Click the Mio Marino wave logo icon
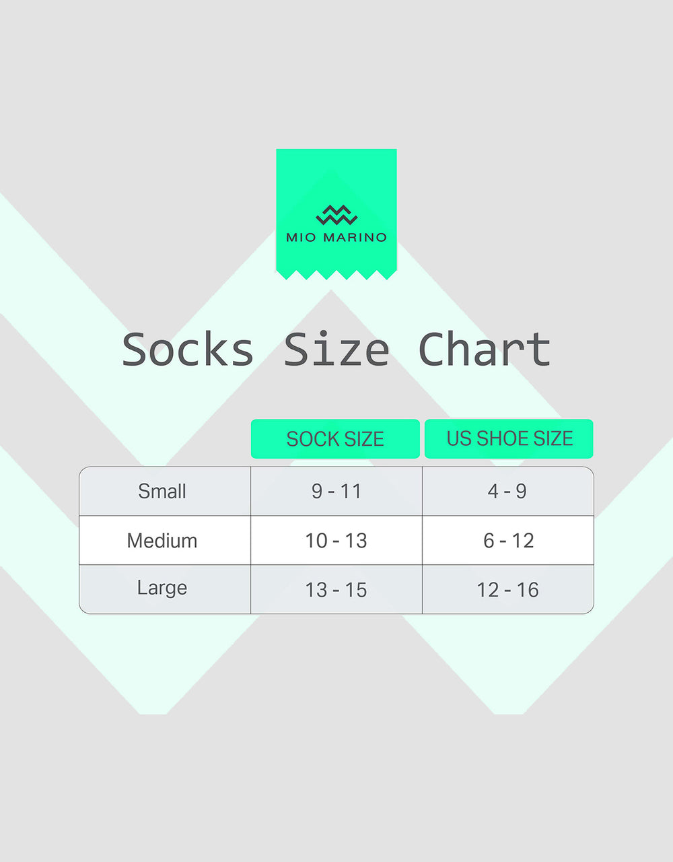The height and width of the screenshot is (862, 673). pyautogui.click(x=336, y=215)
